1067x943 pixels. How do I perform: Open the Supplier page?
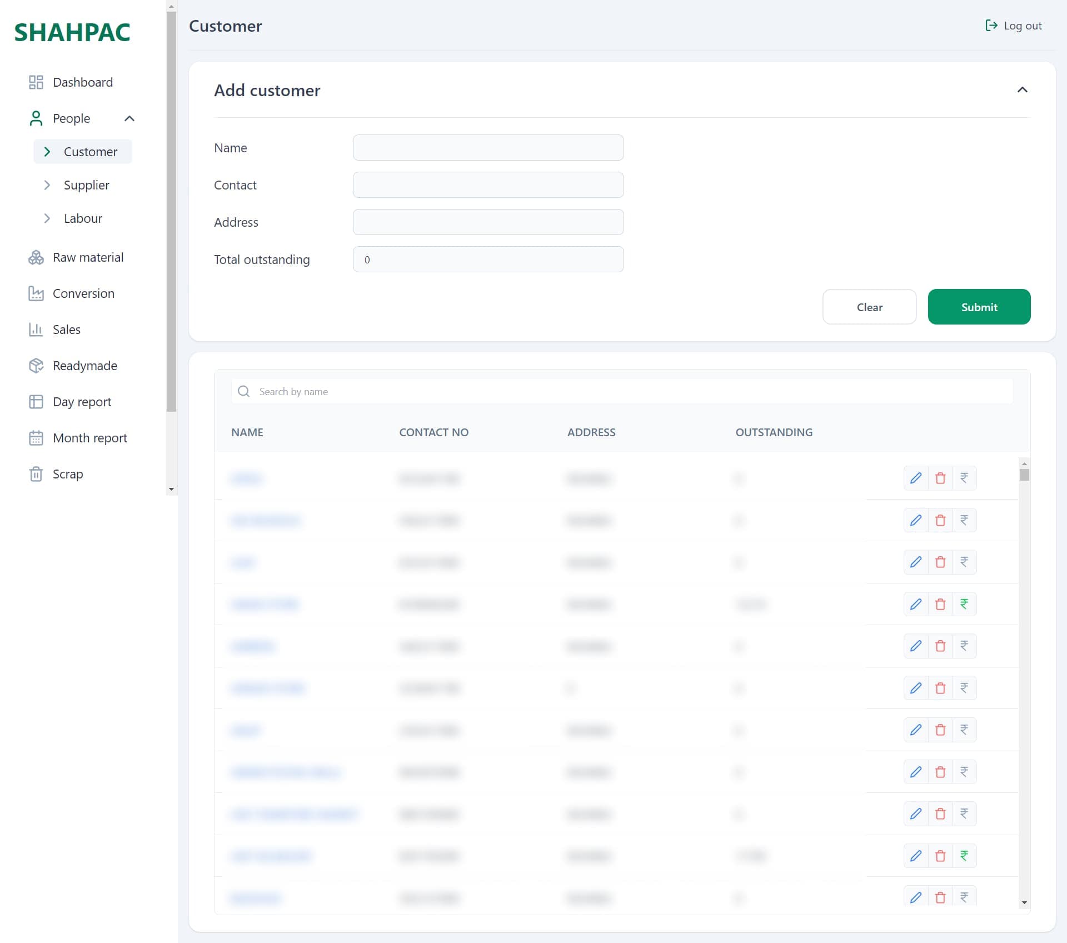[86, 185]
